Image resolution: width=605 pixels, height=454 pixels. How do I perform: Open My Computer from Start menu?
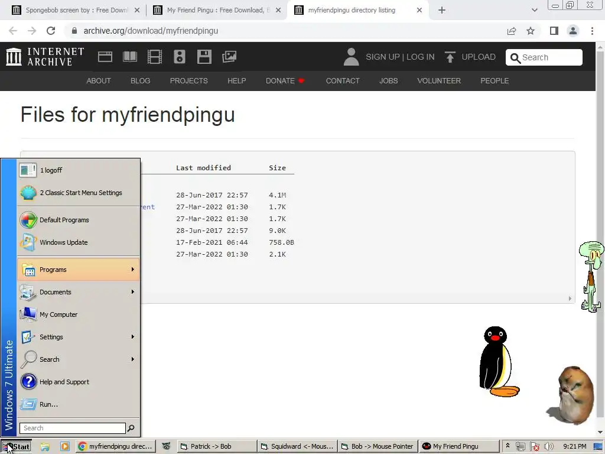click(x=79, y=314)
